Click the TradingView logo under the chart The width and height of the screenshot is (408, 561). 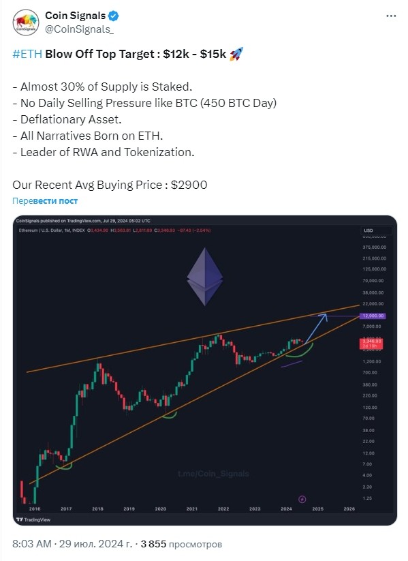[33, 519]
